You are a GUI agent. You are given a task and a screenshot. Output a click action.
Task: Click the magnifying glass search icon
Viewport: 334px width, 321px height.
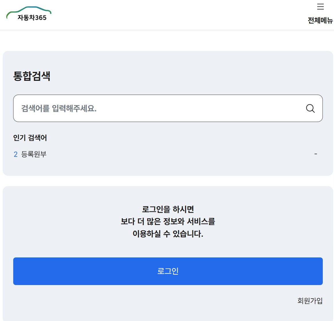coord(310,108)
